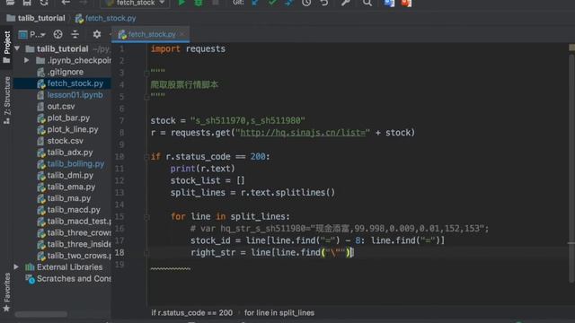Open the Structure tool window tab
Viewport: 575px width, 323px height.
[x=6, y=100]
